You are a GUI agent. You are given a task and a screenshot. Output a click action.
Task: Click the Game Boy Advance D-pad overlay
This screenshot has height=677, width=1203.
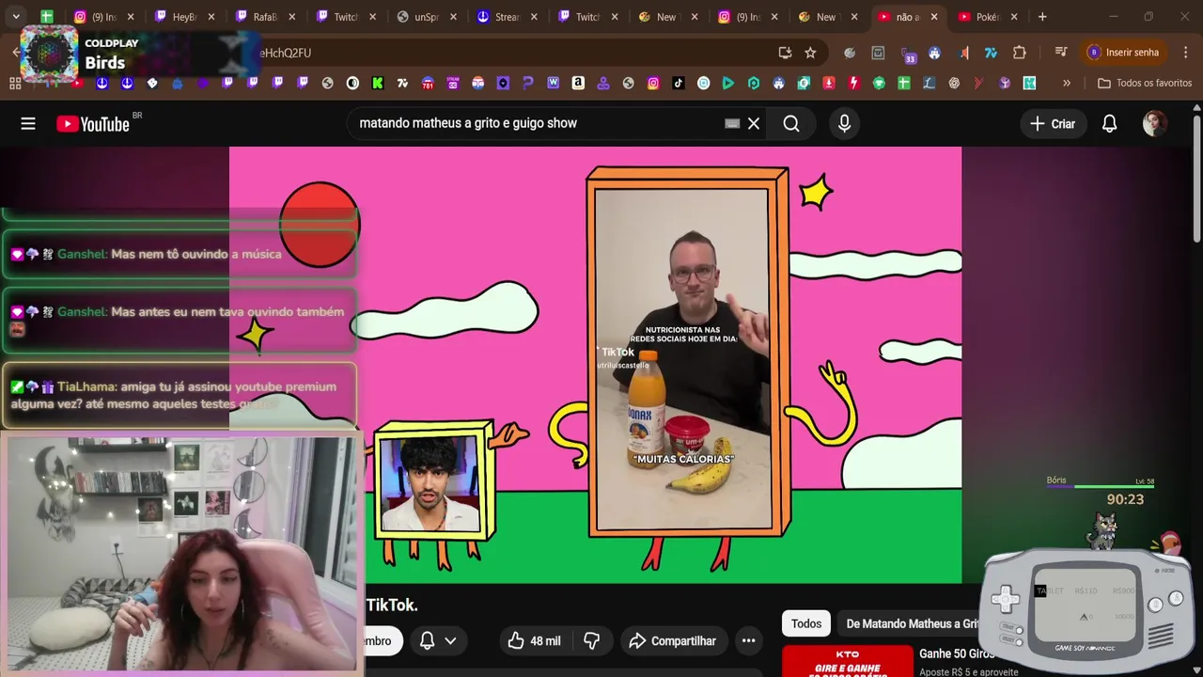1005,597
